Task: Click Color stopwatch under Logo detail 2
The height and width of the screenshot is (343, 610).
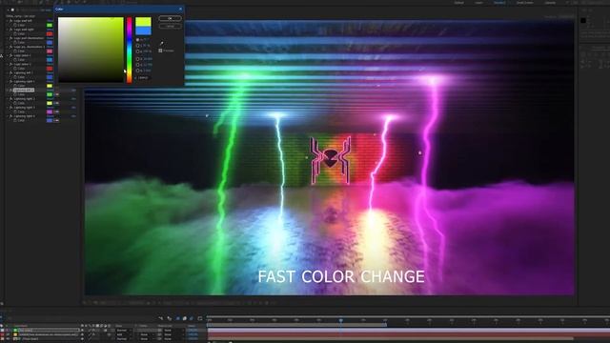Action: click(x=15, y=69)
